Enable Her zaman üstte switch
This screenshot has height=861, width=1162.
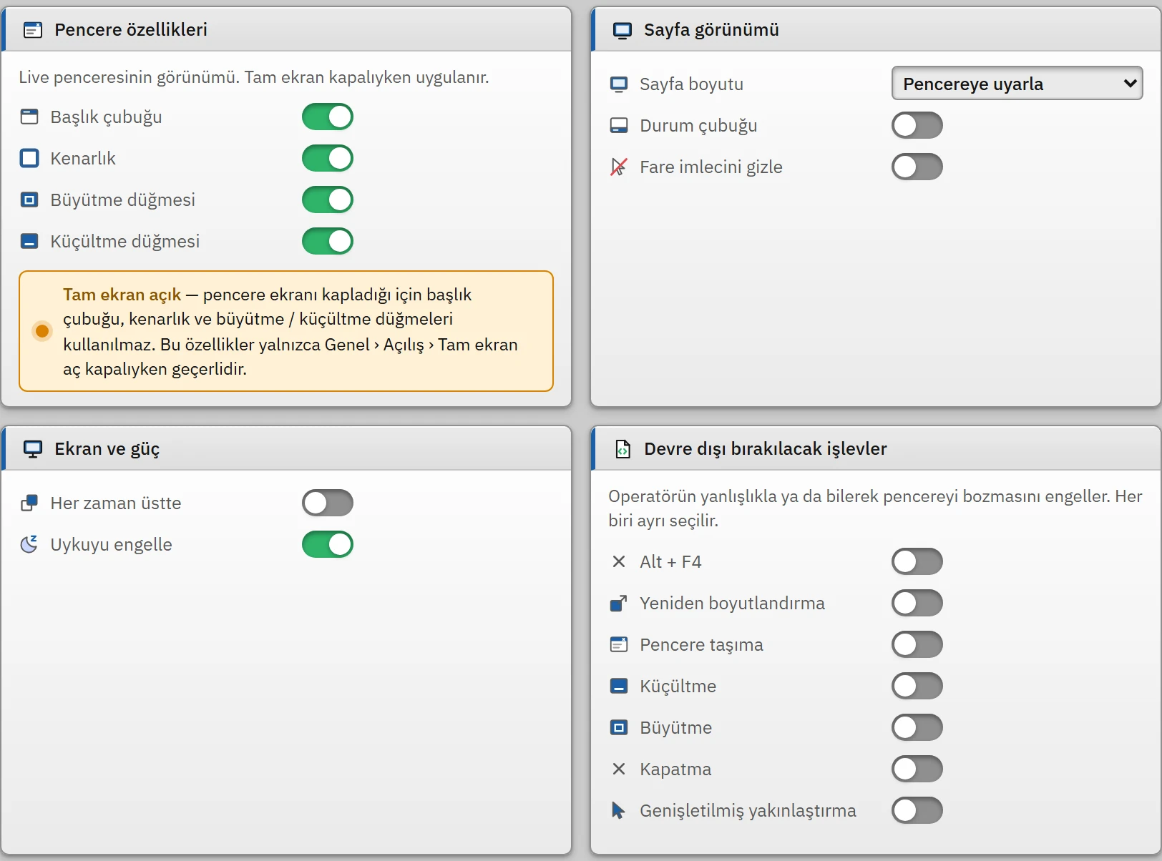328,503
